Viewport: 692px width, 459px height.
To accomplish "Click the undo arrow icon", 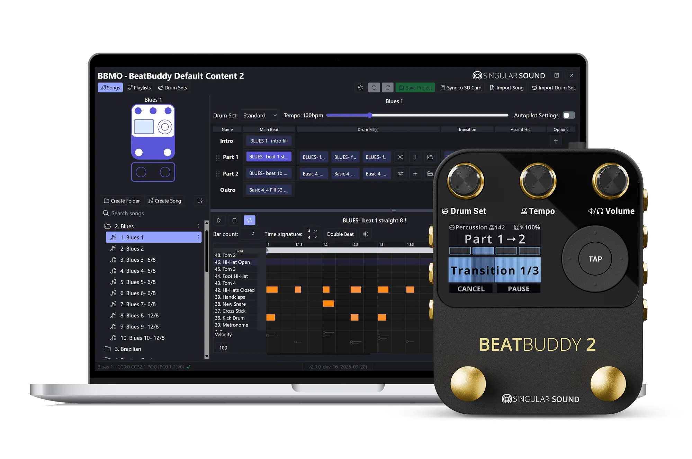I will [374, 88].
